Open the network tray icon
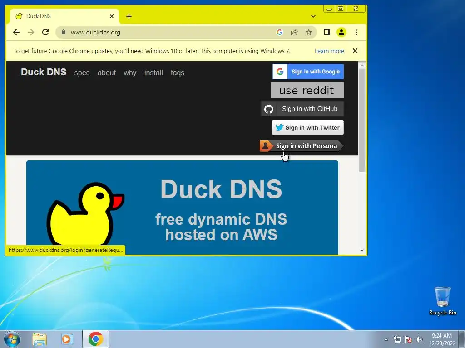 397,339
